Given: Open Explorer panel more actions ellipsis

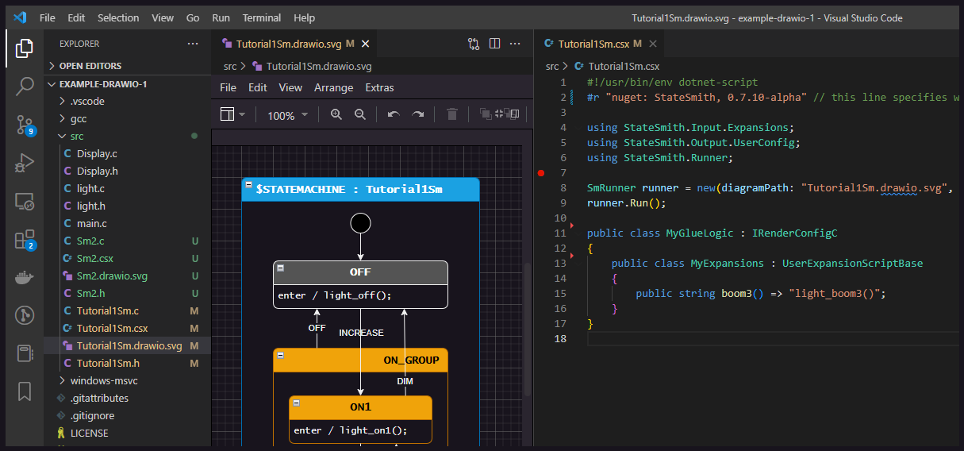Looking at the screenshot, I should [193, 44].
